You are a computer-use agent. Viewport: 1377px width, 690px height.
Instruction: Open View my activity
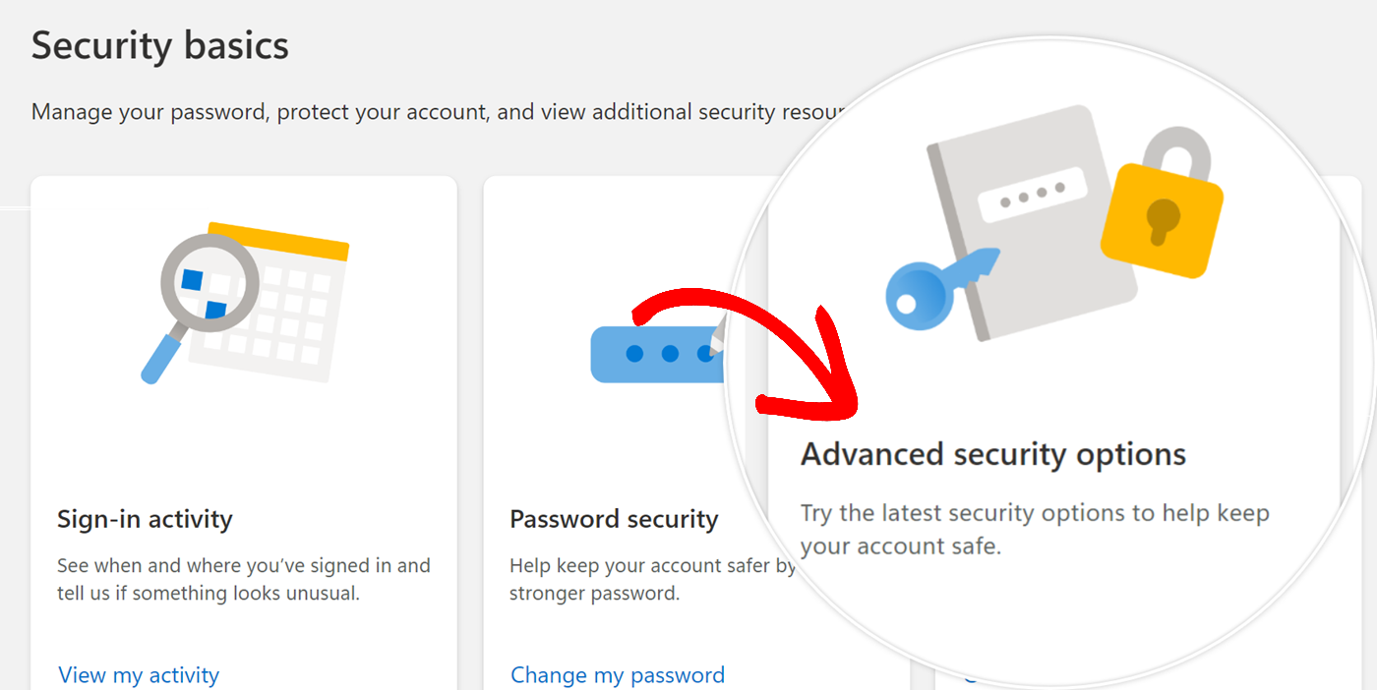[x=138, y=675]
